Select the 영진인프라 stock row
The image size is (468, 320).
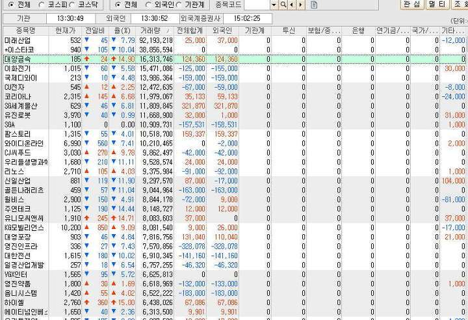click(234, 247)
